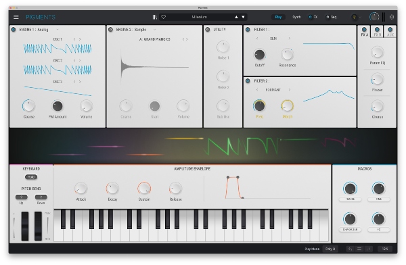Open the side panel settings icon

(392, 17)
